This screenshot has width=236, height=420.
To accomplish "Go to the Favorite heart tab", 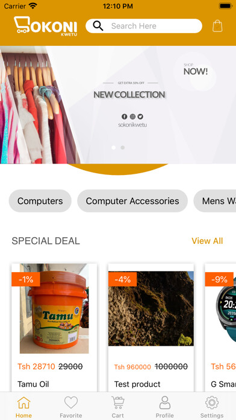I will [71, 407].
